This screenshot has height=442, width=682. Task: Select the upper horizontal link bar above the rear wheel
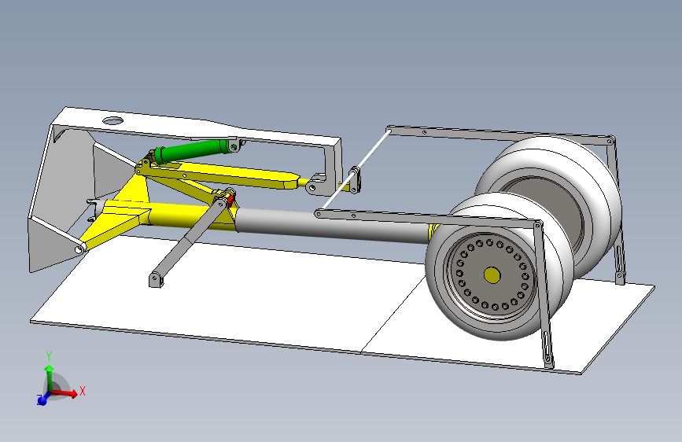pyautogui.click(x=500, y=134)
